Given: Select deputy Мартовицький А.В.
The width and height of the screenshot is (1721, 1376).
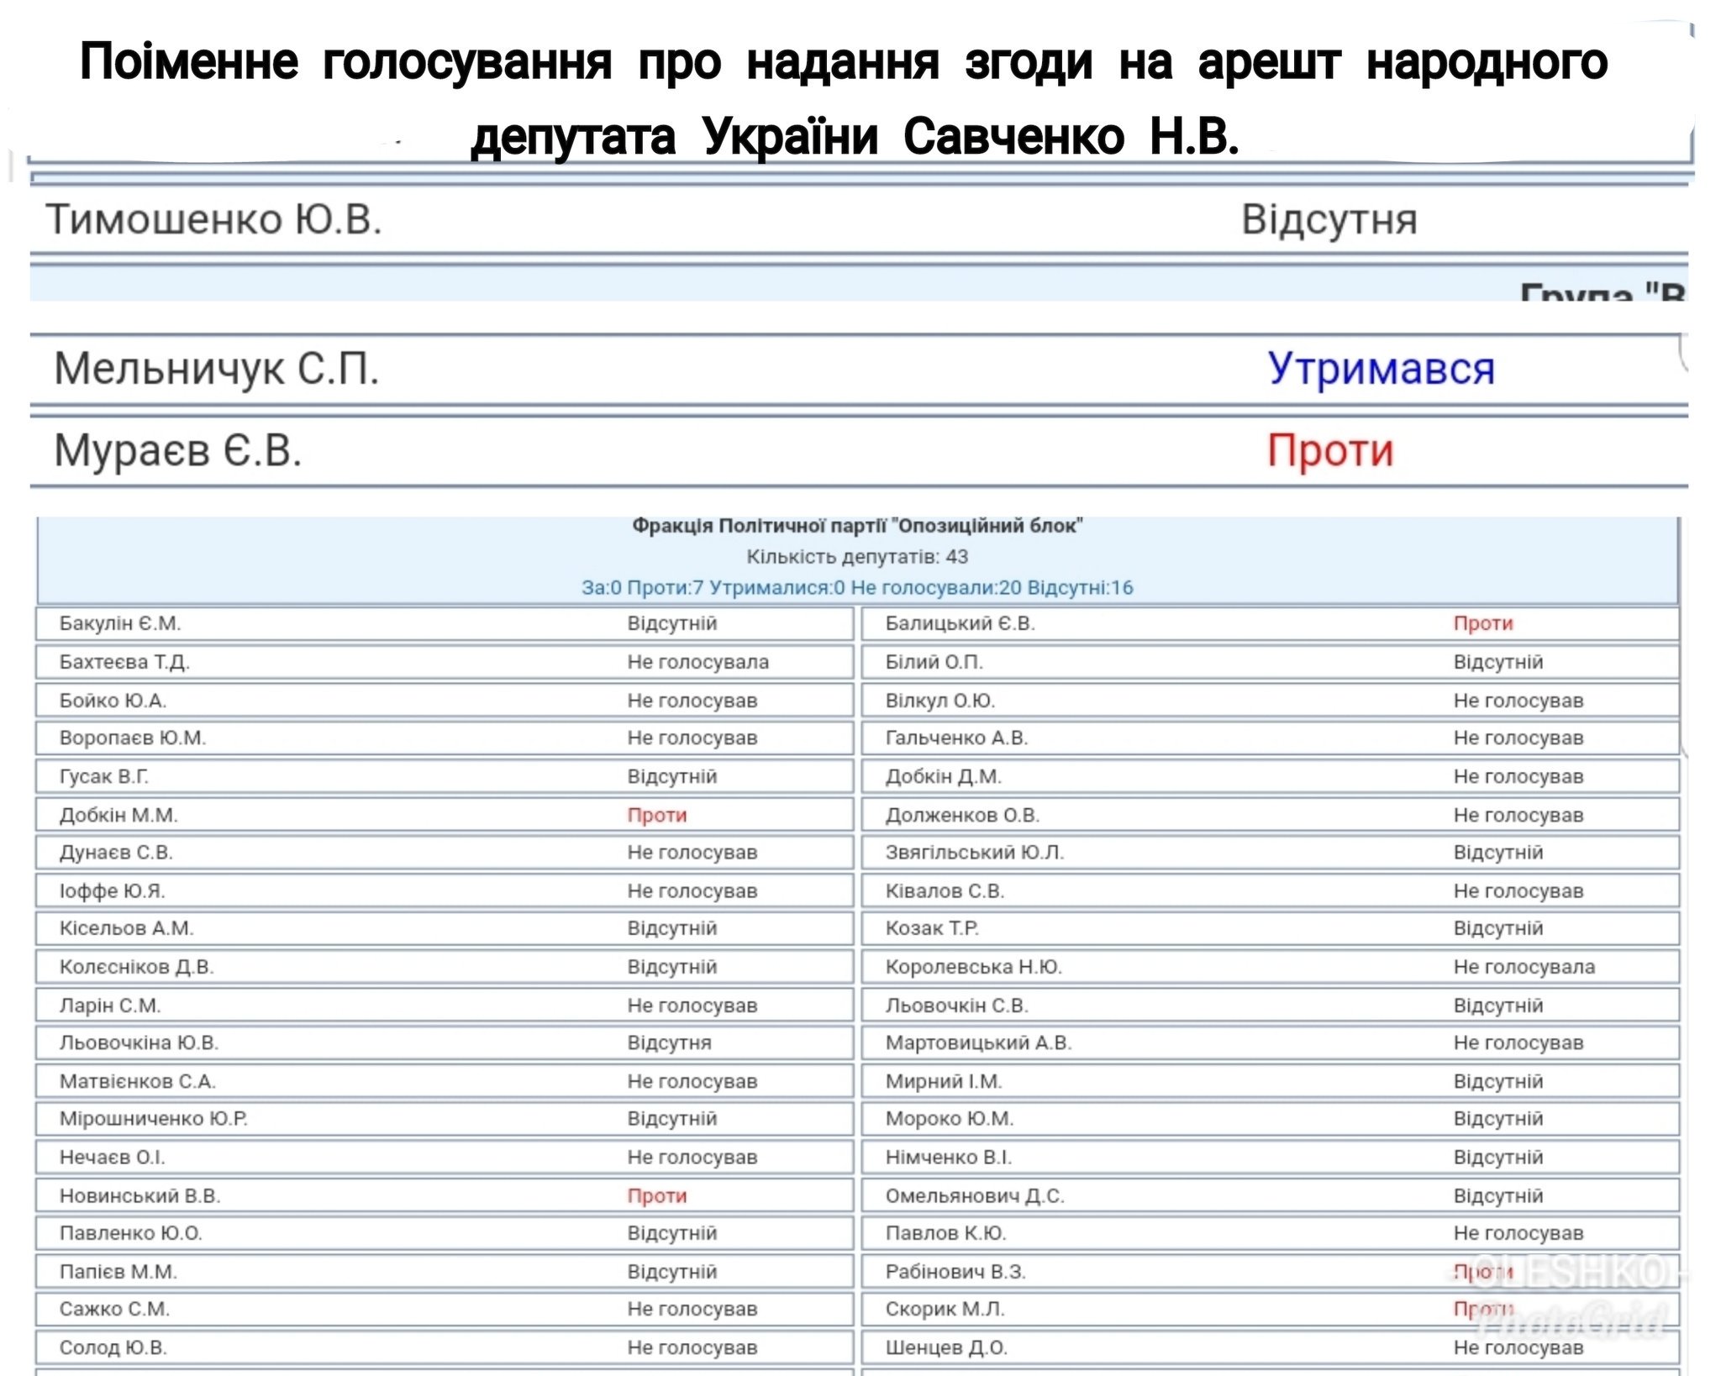Looking at the screenshot, I should [x=978, y=1043].
